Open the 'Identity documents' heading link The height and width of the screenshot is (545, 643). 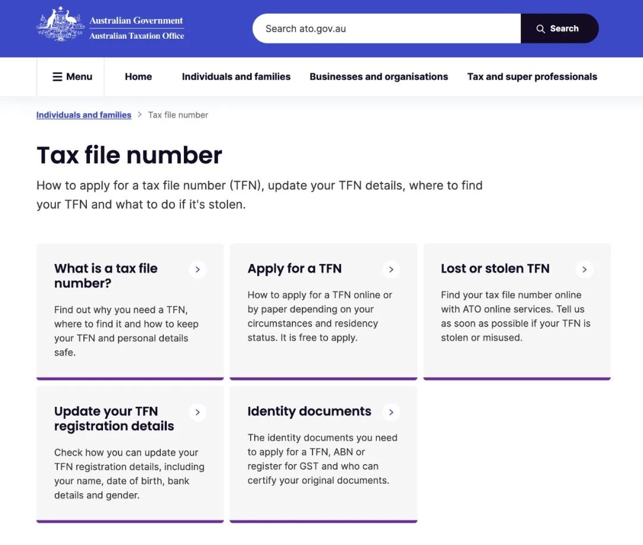(x=309, y=411)
